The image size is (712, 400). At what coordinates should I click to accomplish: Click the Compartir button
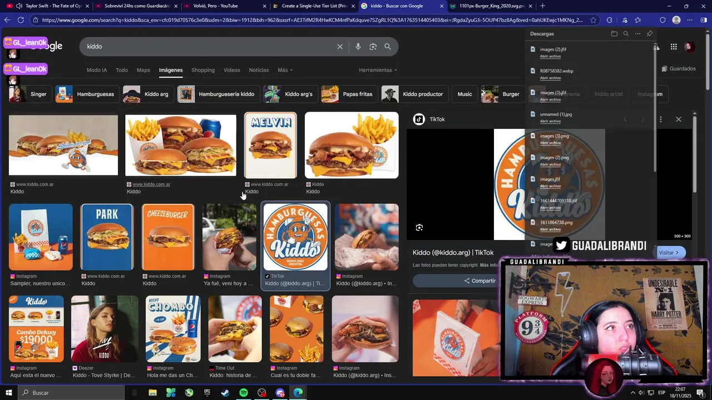[480, 281]
